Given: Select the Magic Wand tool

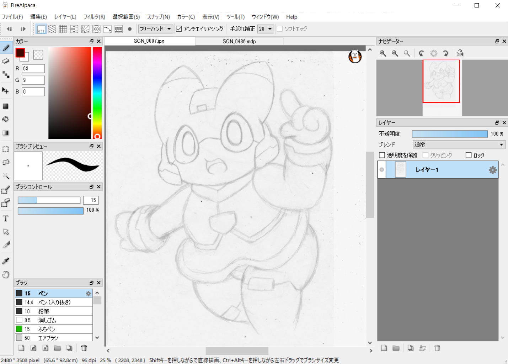Looking at the screenshot, I should pyautogui.click(x=6, y=175).
